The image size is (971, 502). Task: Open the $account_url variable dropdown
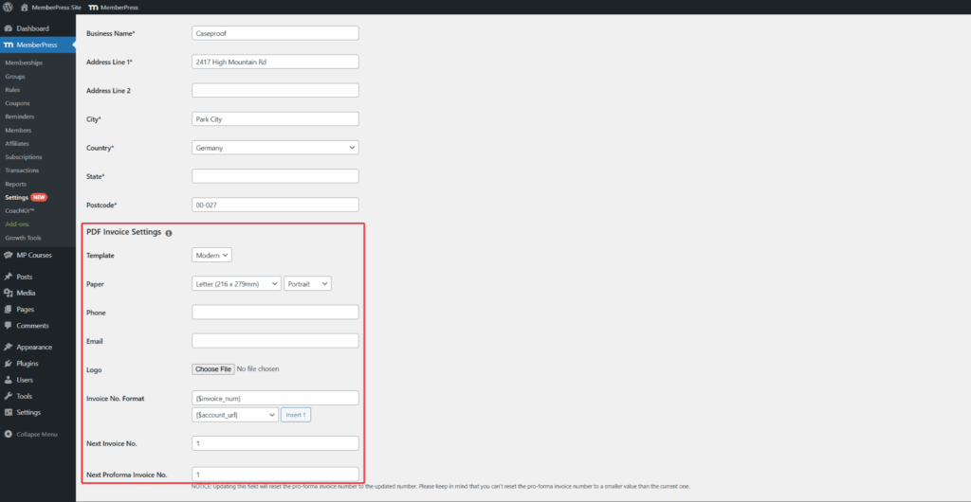point(234,415)
